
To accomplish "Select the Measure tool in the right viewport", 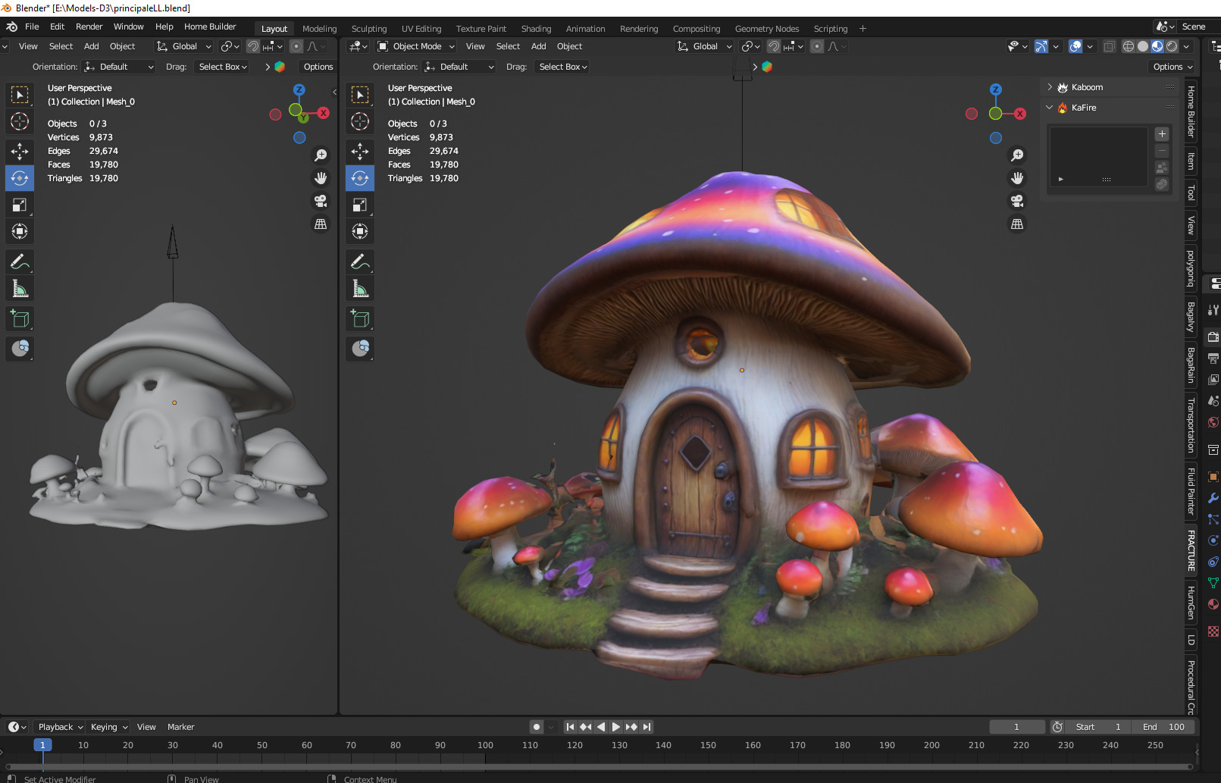I will tap(360, 289).
